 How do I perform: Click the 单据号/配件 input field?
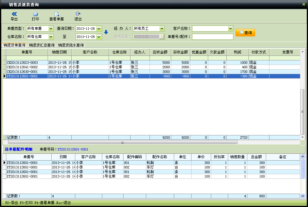(x=212, y=37)
